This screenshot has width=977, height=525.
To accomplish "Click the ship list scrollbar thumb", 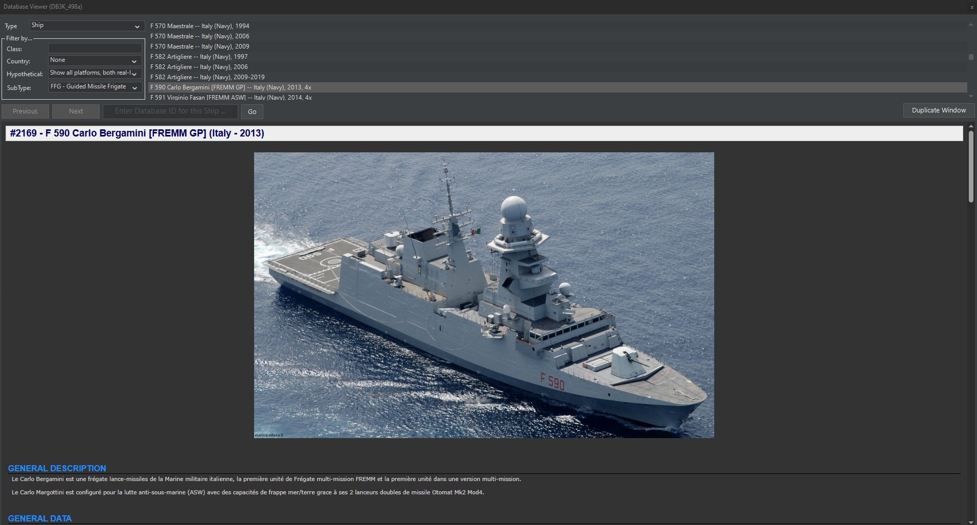I will 971,57.
